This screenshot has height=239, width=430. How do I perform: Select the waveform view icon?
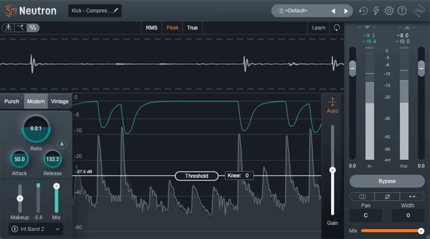point(33,28)
